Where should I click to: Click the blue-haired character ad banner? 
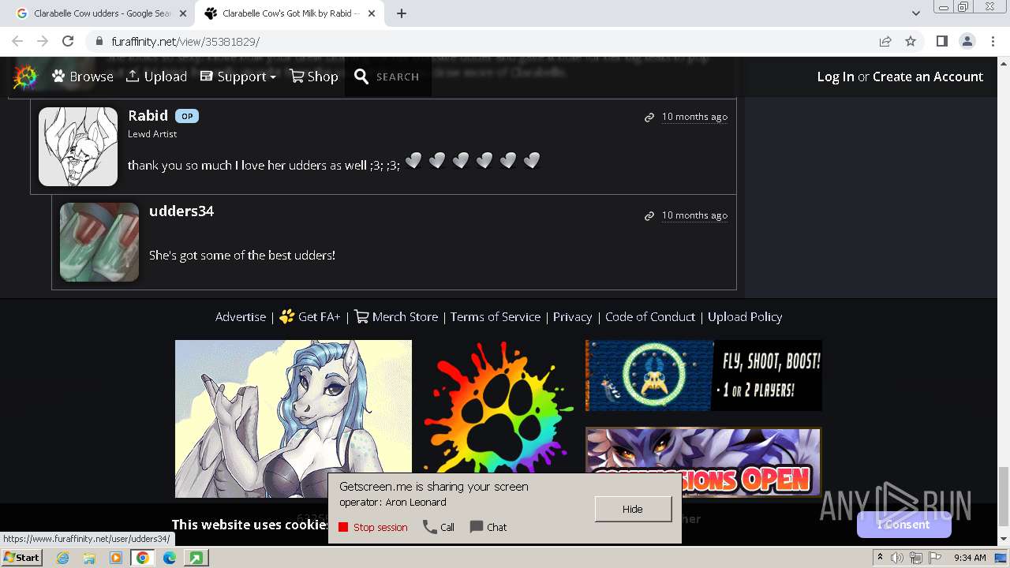tap(294, 419)
